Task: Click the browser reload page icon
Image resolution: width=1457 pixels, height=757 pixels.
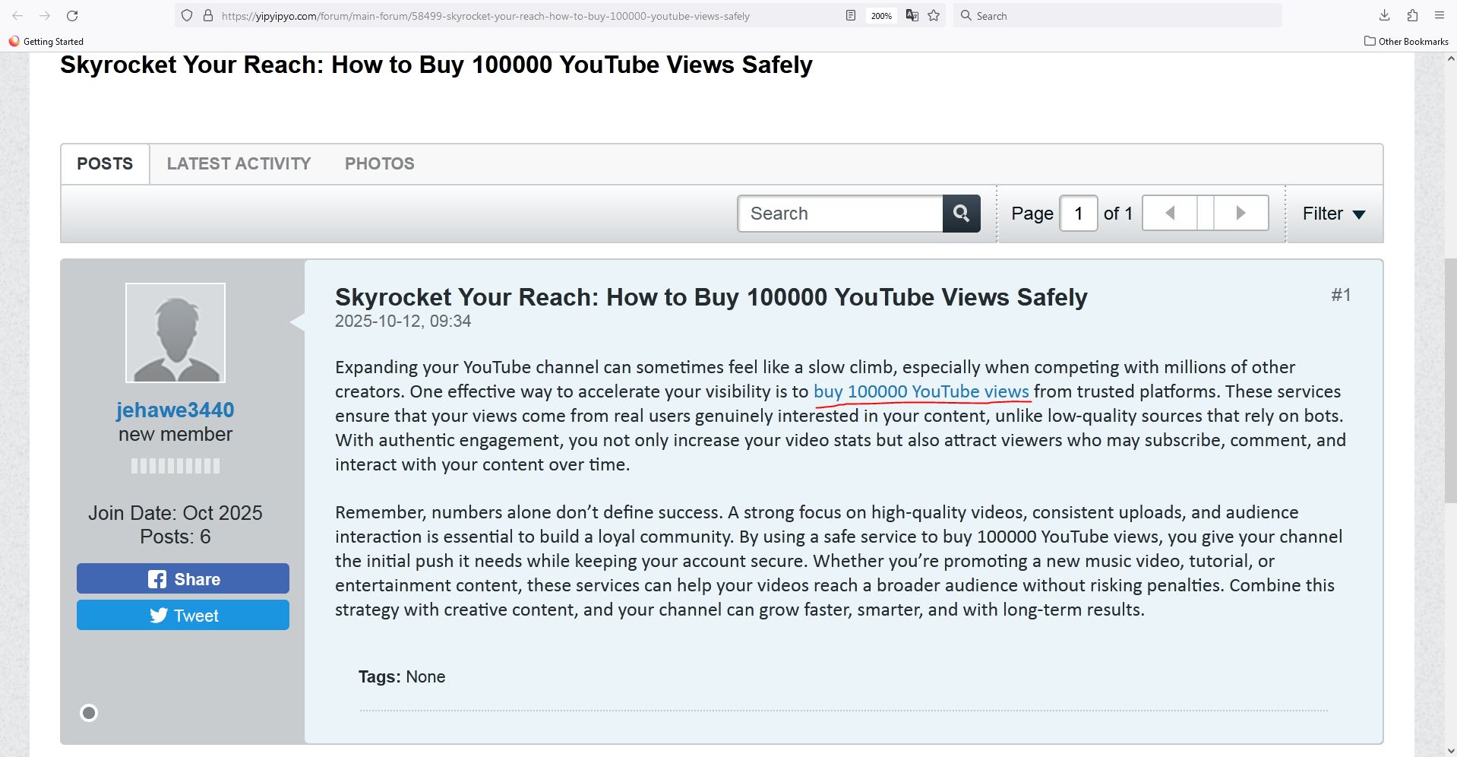Action: 72,16
